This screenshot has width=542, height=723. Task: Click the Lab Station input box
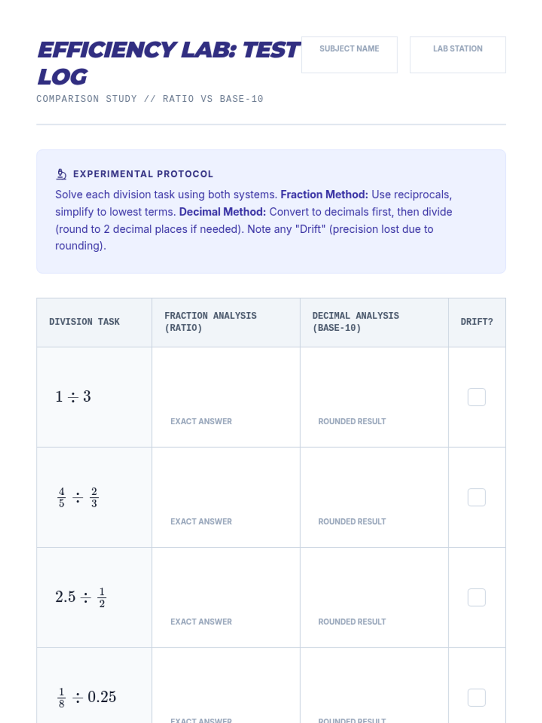pos(458,55)
